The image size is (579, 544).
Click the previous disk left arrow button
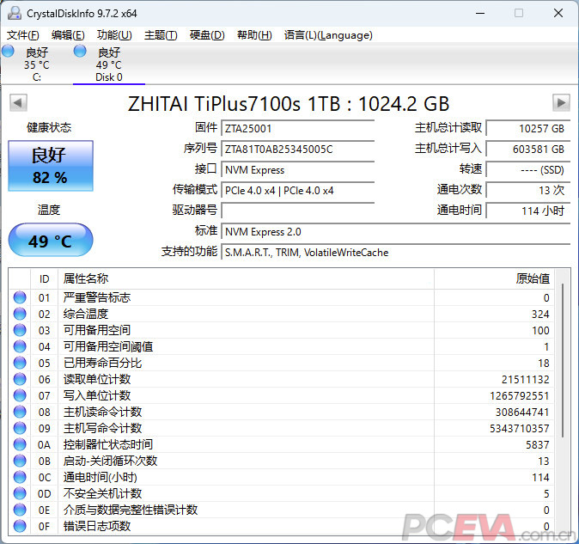[17, 103]
